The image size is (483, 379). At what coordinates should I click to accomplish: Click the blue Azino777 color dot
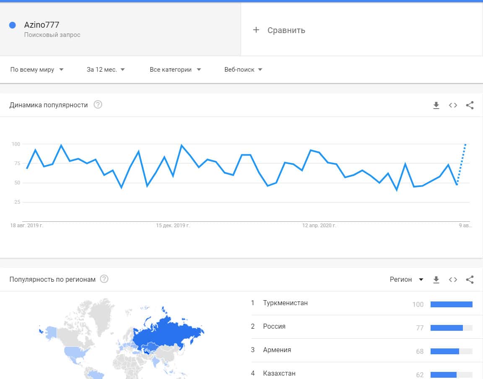click(x=13, y=25)
